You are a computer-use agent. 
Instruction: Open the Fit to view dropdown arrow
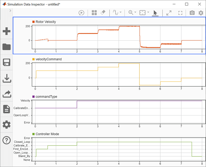coord(148,12)
